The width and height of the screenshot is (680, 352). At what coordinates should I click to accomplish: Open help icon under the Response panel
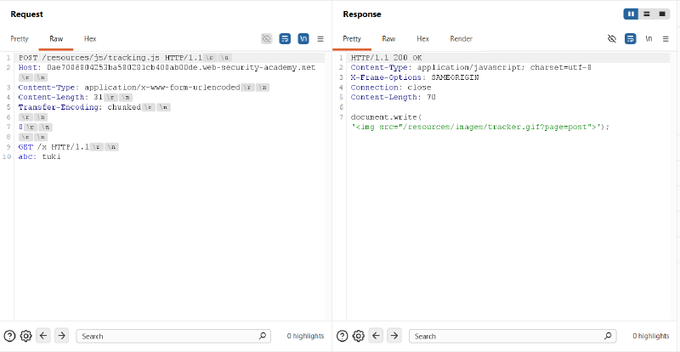coord(343,336)
